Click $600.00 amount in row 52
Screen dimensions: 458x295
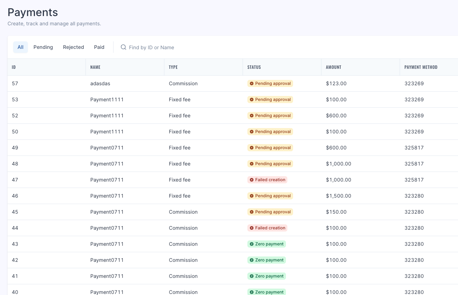pos(336,116)
